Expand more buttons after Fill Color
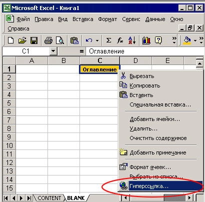 (201, 40)
